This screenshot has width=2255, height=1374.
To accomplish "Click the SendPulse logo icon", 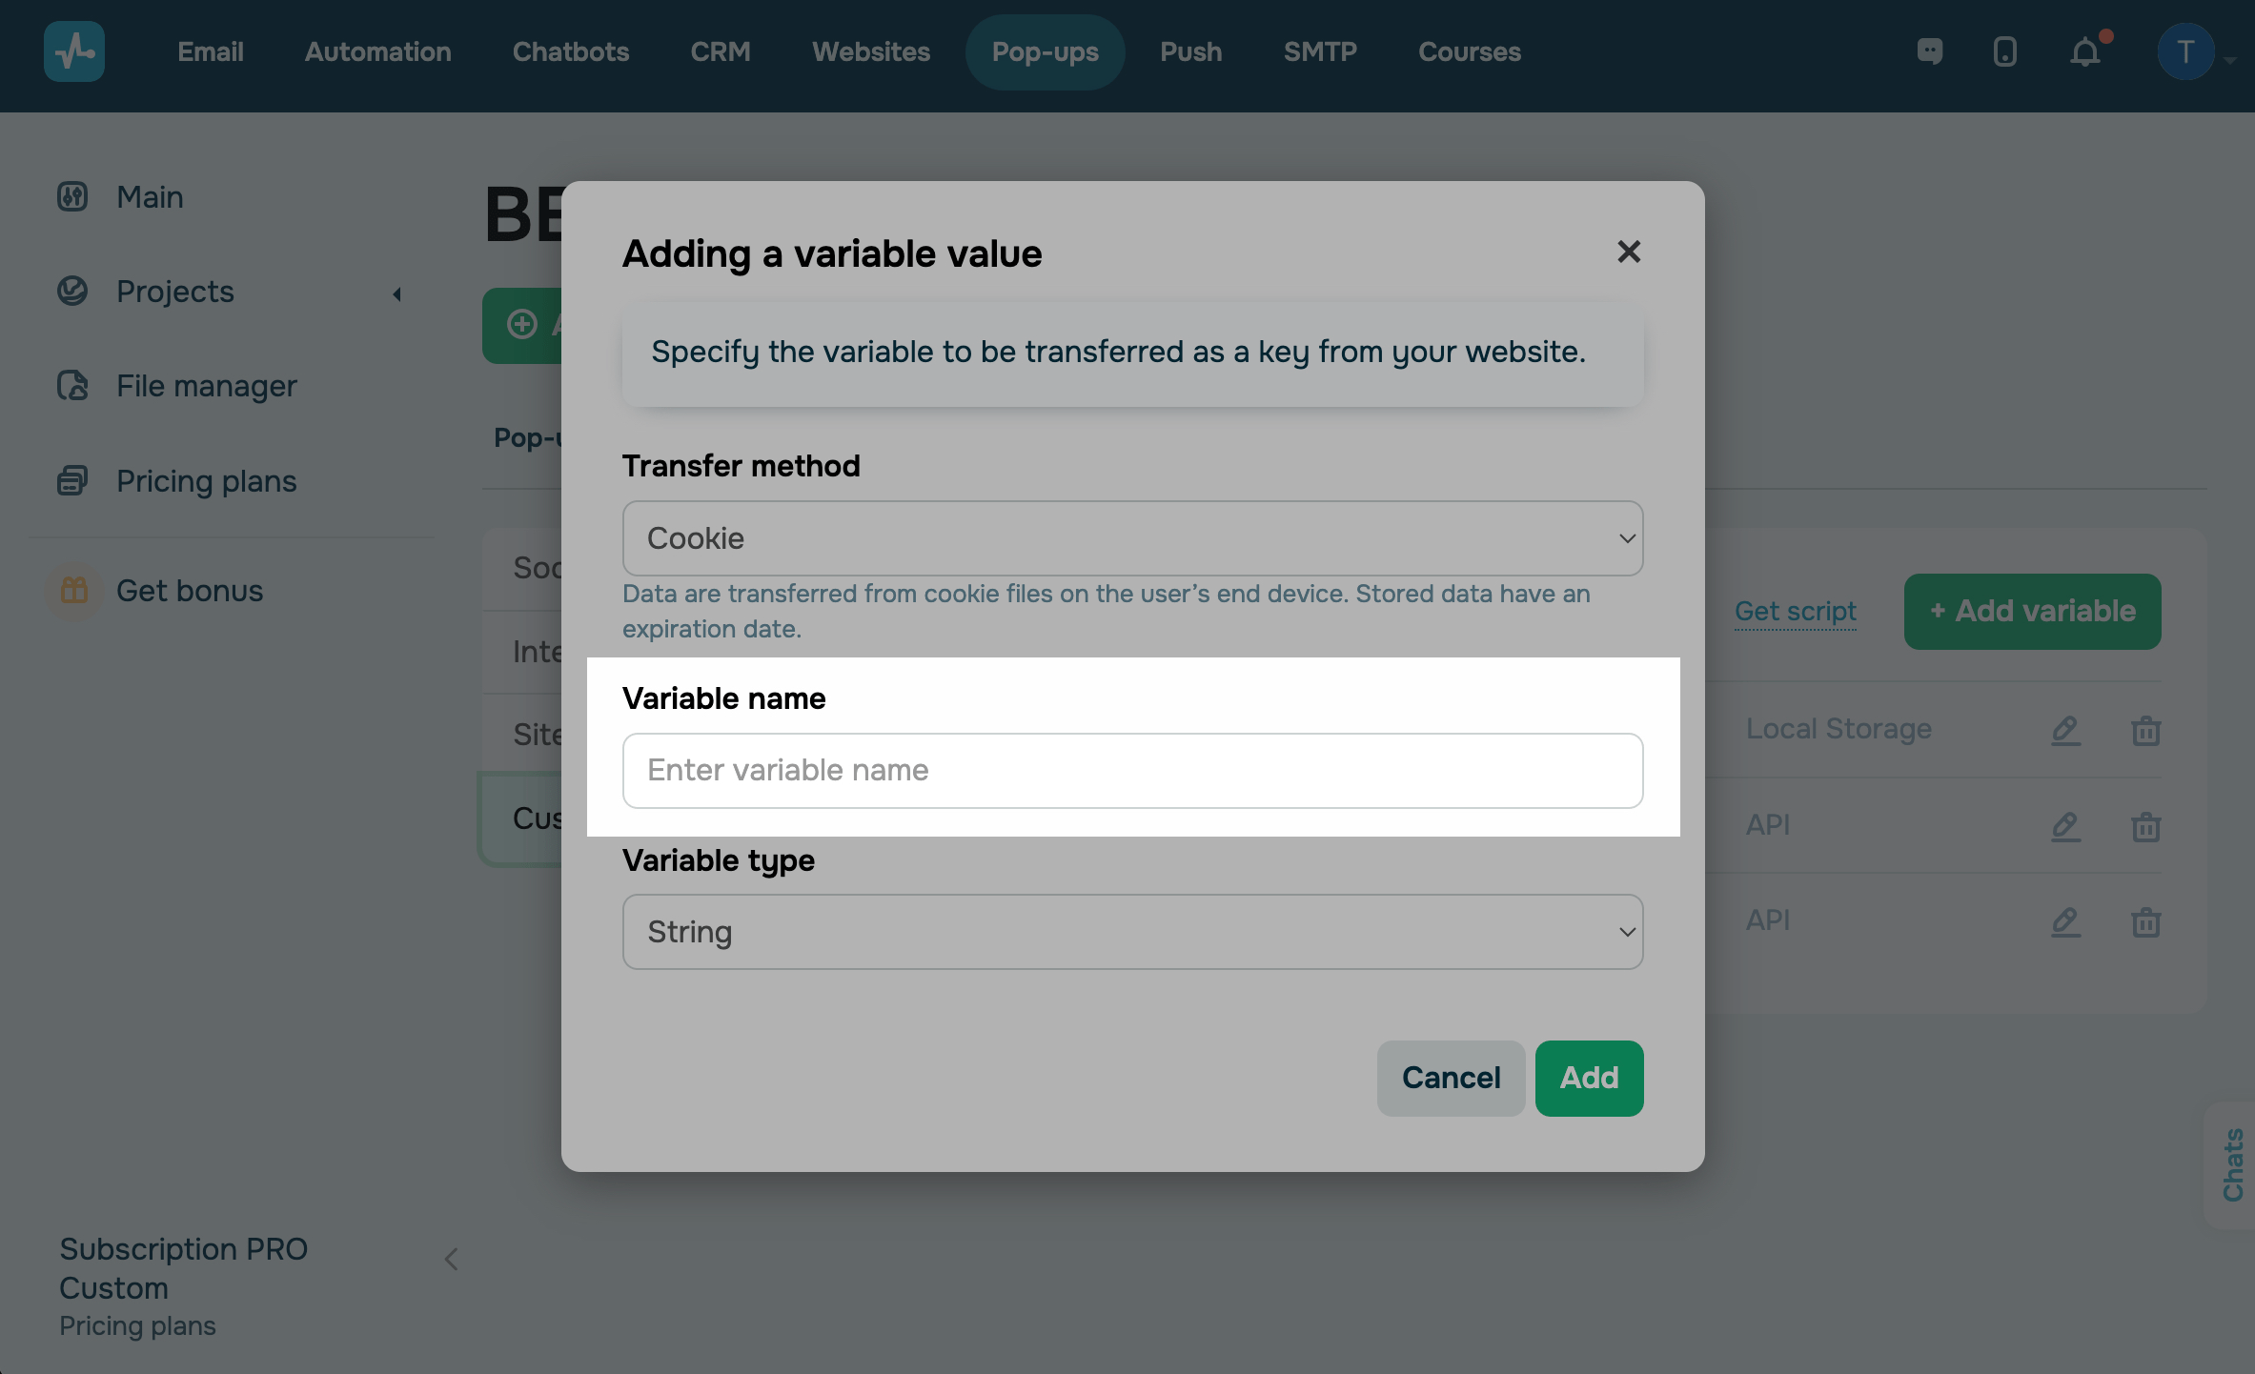I will pos(73,51).
